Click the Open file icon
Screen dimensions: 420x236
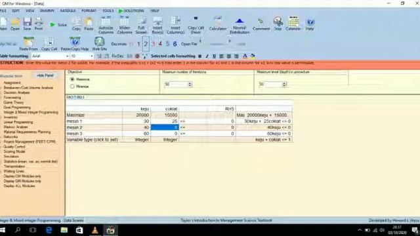[x=15, y=24]
